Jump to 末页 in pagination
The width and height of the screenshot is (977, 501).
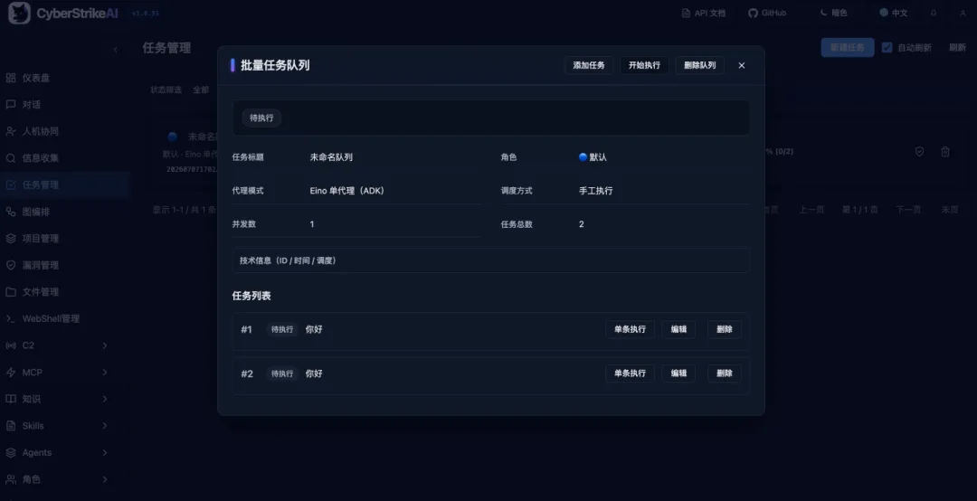[950, 210]
